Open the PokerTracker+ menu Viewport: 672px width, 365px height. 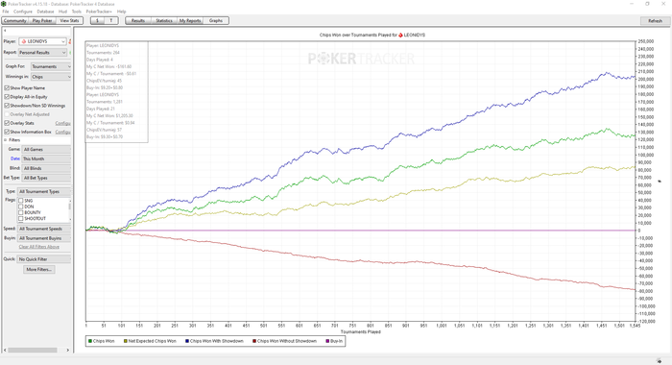pos(99,12)
